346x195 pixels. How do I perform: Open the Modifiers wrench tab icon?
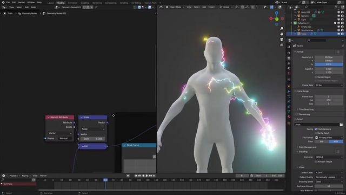tap(289, 92)
